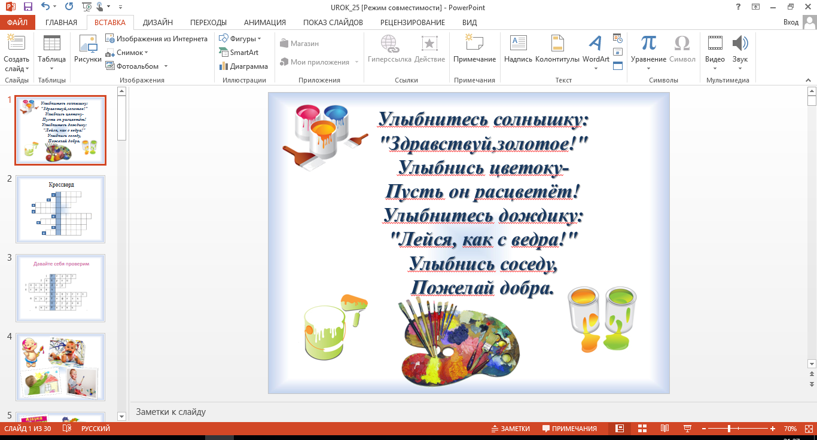Insert SmartArt graphic

point(239,53)
